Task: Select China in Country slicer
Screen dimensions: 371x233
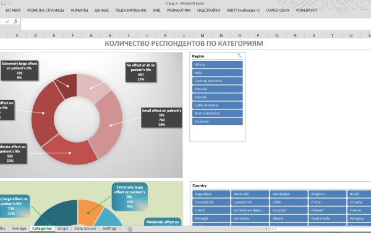Action: tap(328, 202)
